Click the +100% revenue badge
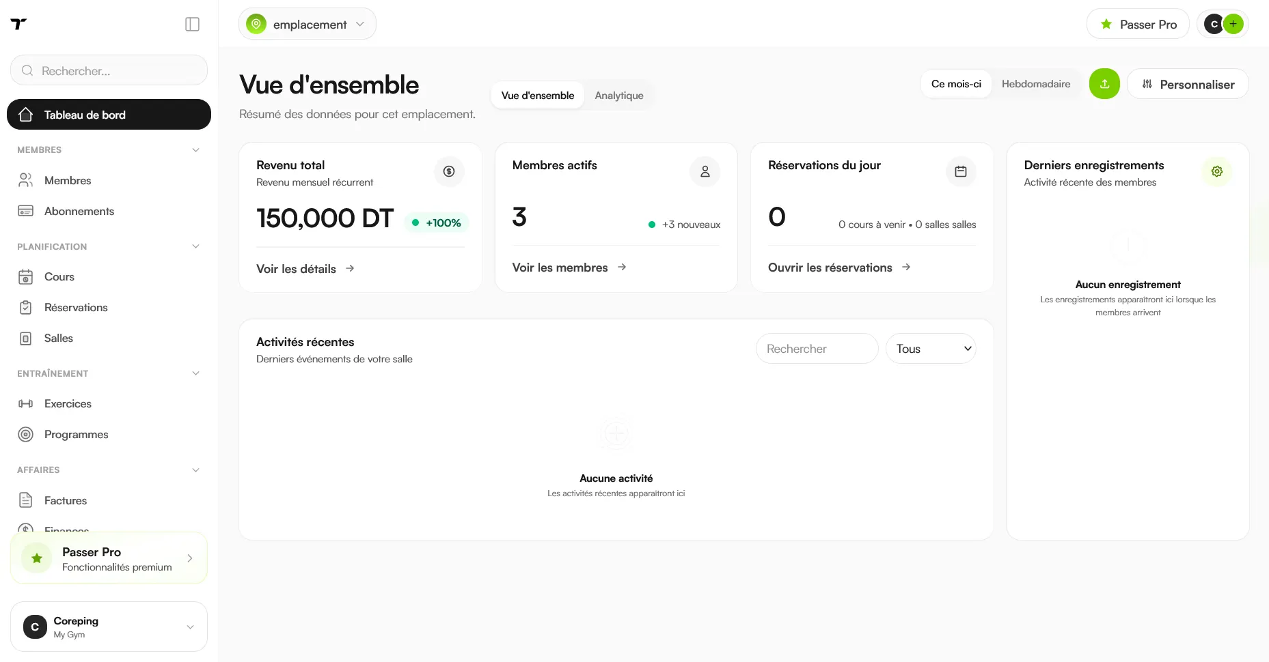Screen dimensions: 1269x662 436,222
